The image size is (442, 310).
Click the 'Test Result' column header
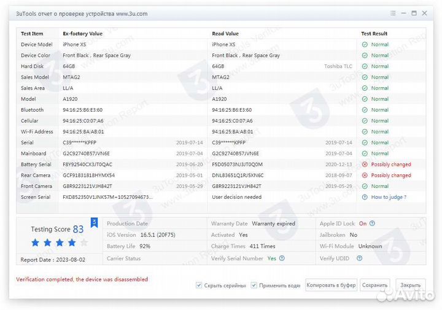click(374, 34)
